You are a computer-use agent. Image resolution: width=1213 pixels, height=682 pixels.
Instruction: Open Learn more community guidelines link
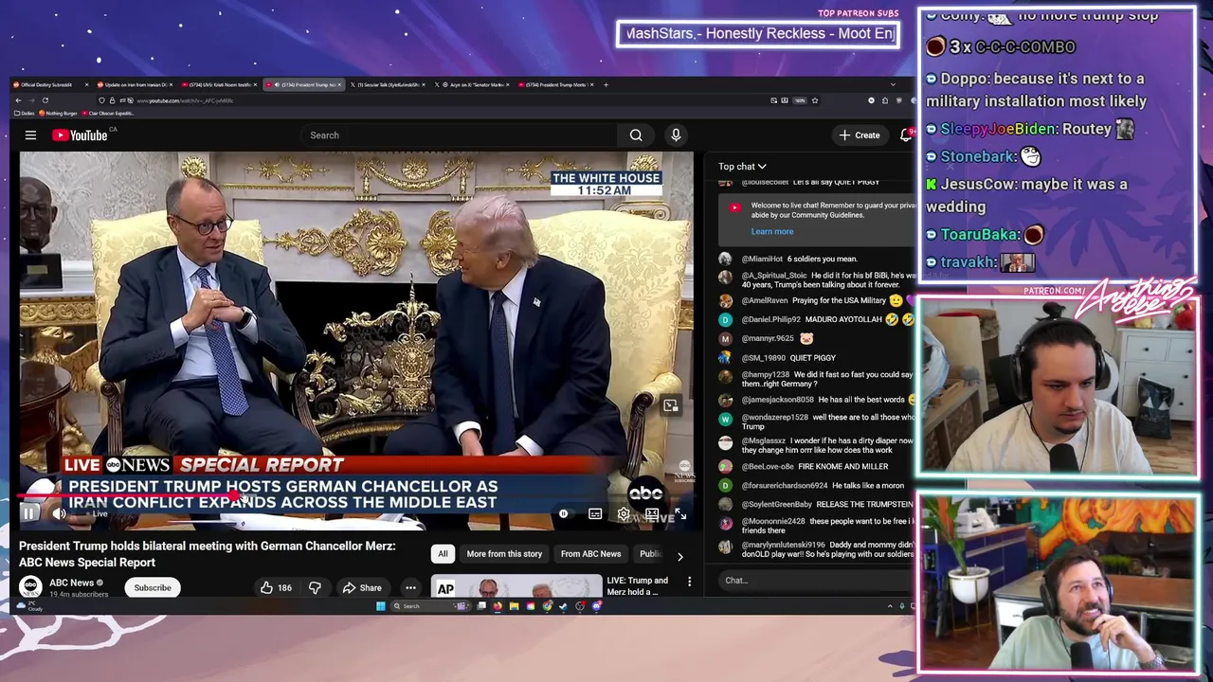click(x=772, y=232)
